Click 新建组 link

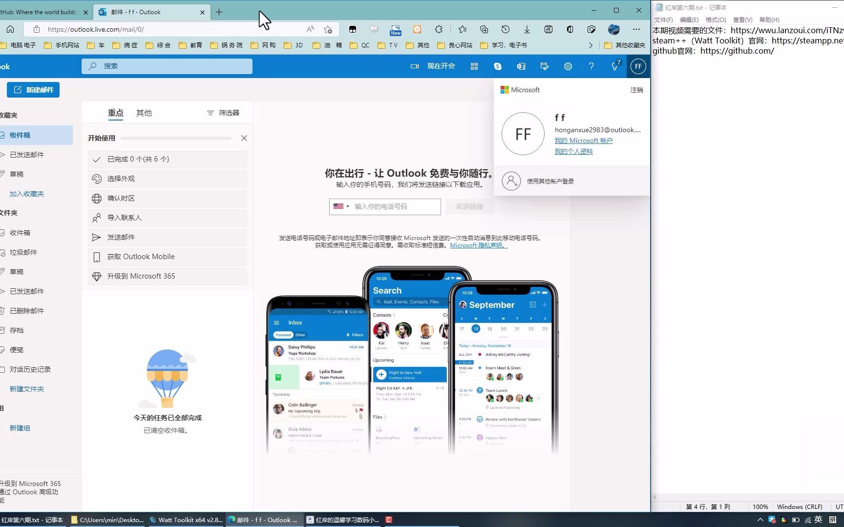pos(20,428)
